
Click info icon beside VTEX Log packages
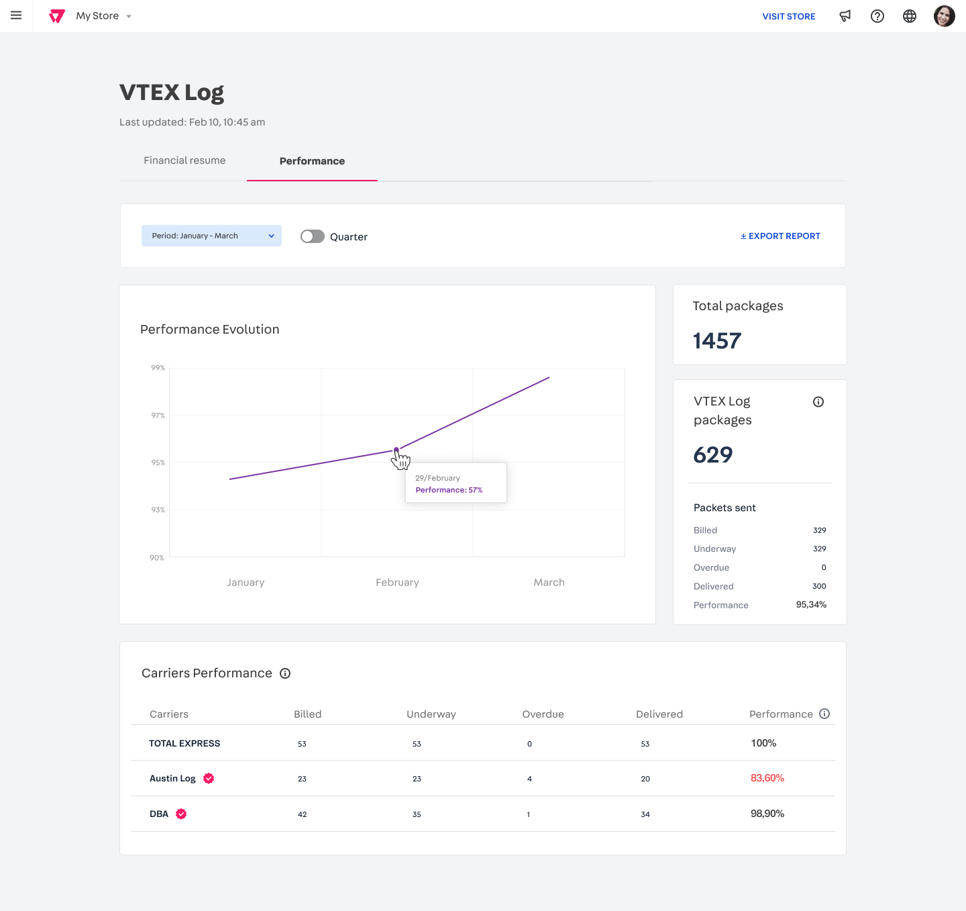click(818, 402)
